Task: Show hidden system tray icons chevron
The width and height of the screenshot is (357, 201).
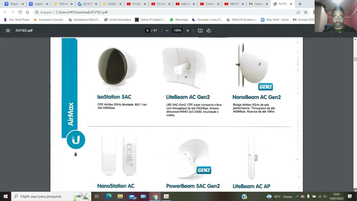Action: [297, 196]
